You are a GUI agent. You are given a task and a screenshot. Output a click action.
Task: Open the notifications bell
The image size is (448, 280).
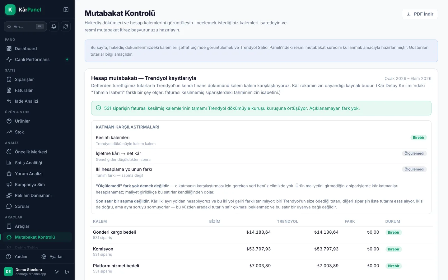pyautogui.click(x=54, y=26)
